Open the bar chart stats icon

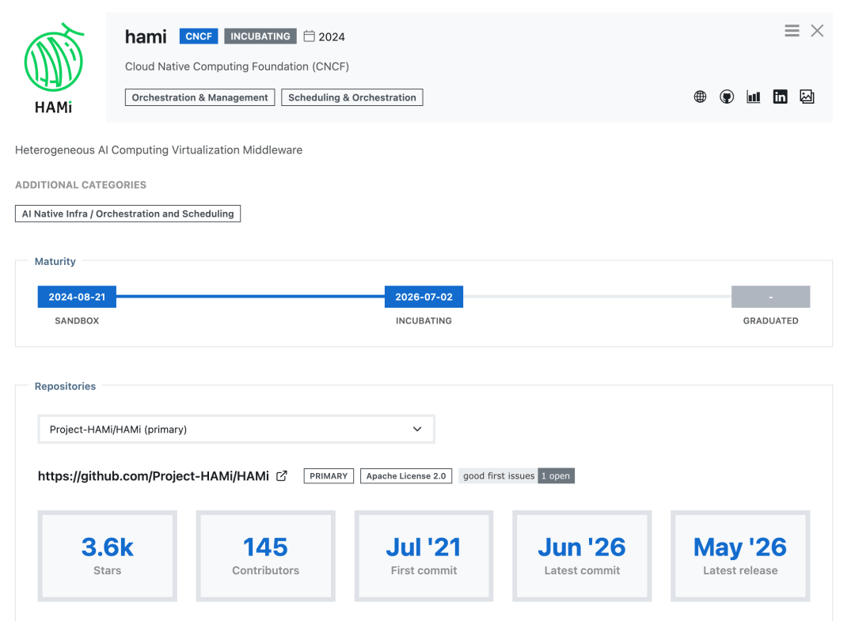753,97
